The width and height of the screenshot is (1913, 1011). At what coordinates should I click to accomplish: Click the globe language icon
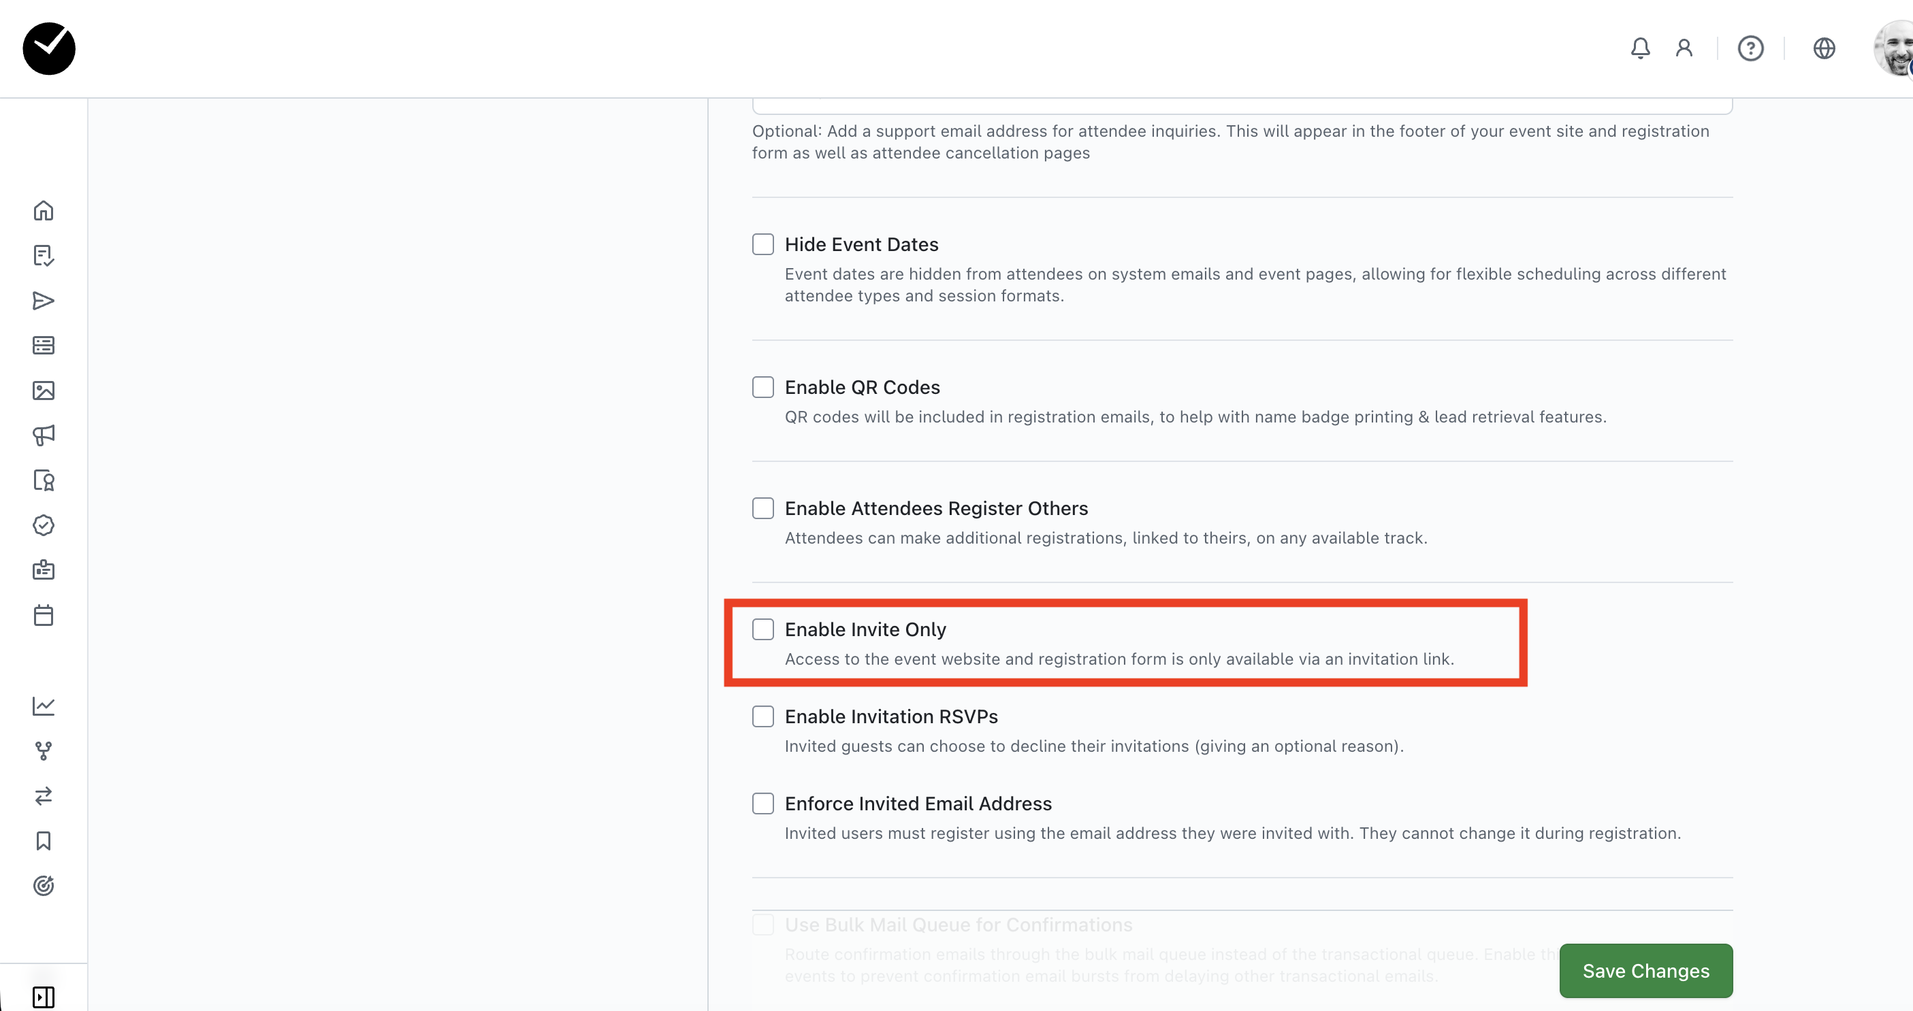[1824, 48]
